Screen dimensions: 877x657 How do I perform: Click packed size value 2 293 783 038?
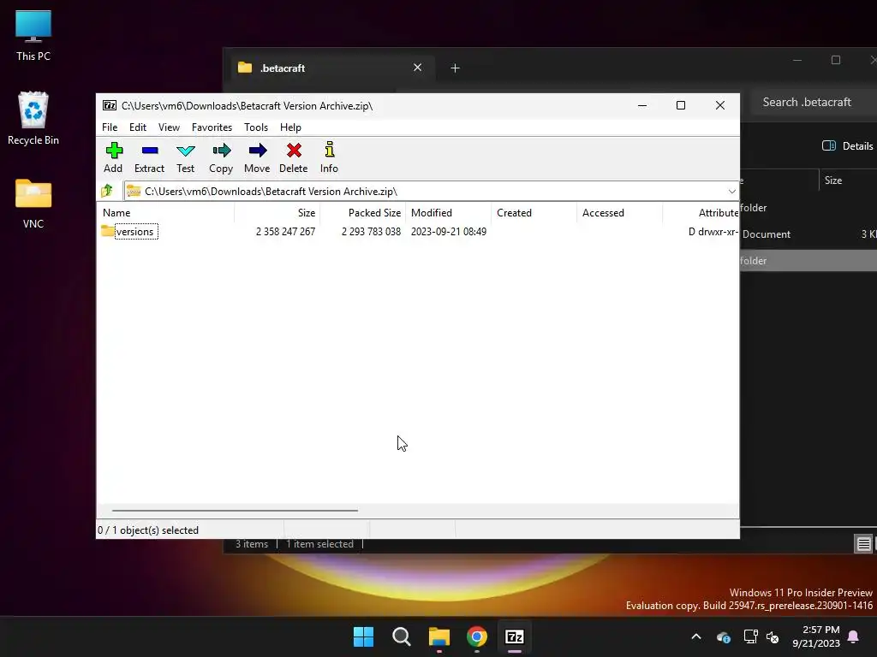click(x=372, y=232)
